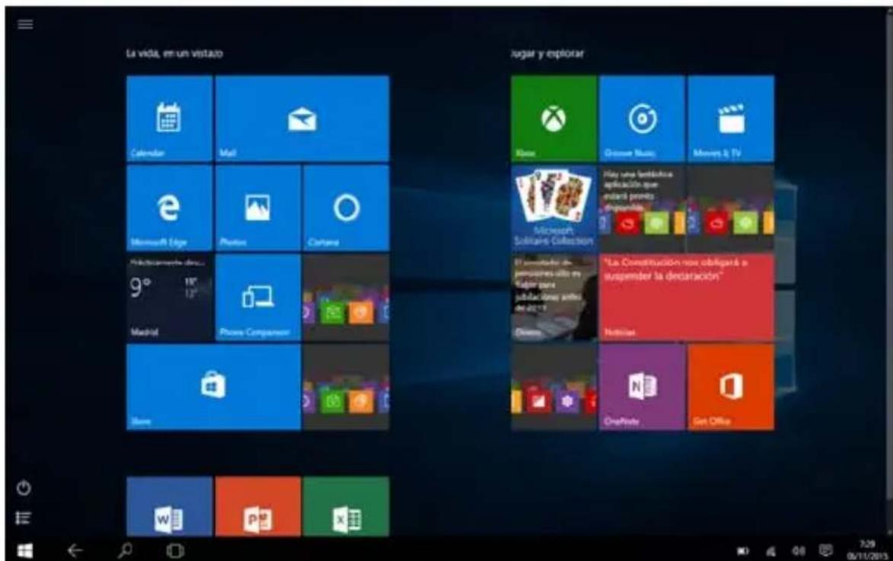The width and height of the screenshot is (893, 561).
Task: Open Microsoft Solitaire Collection tile
Action: point(553,207)
